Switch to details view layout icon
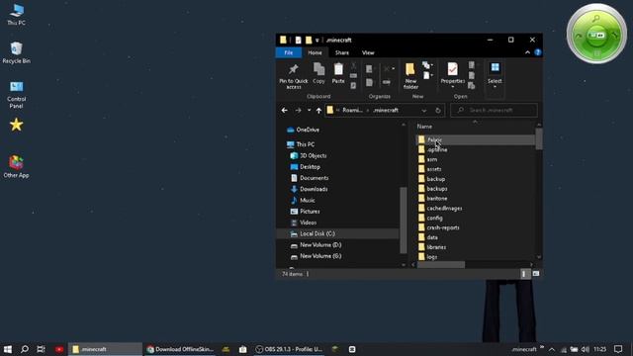633x356 pixels. 524,274
